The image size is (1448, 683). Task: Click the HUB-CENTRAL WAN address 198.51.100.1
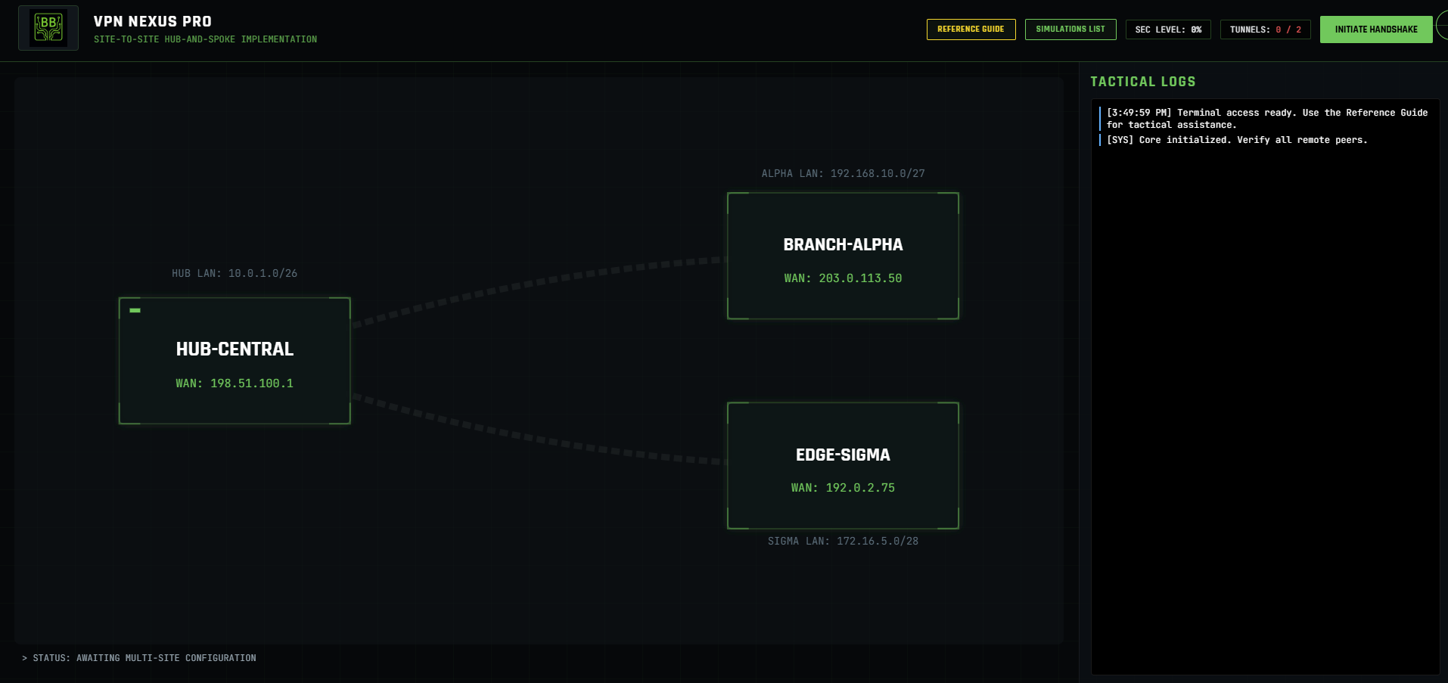pos(235,383)
